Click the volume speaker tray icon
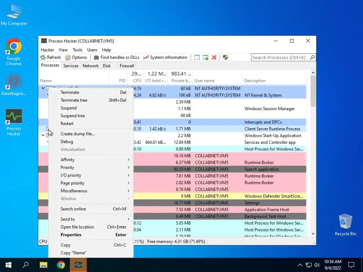The image size is (363, 272). click(317, 265)
